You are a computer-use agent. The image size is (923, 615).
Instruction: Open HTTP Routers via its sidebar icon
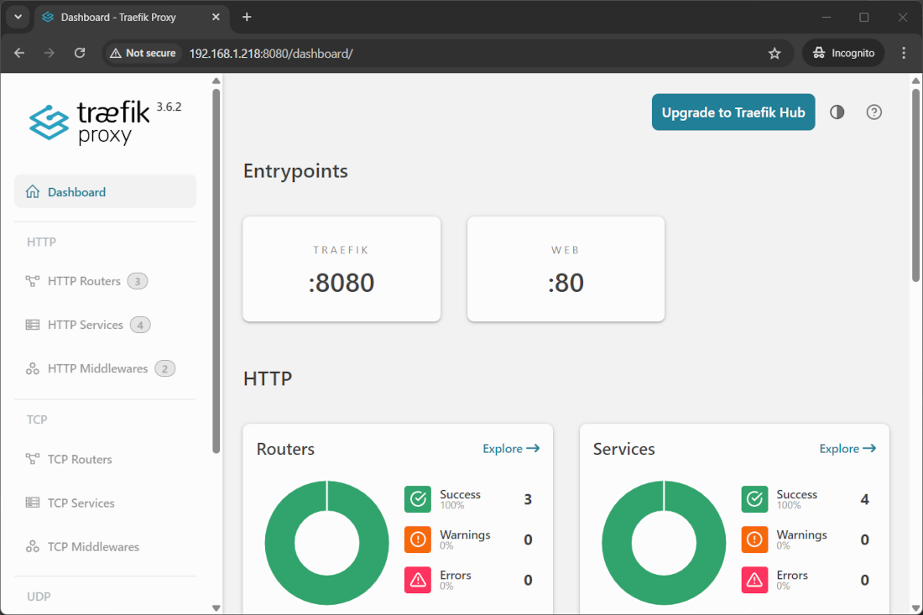[x=33, y=281]
